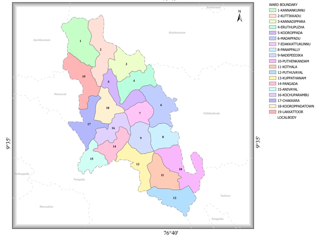Image resolution: width=325 pixels, height=236 pixels.
Task: Click ward 4 label on the map
Action: click(134, 81)
